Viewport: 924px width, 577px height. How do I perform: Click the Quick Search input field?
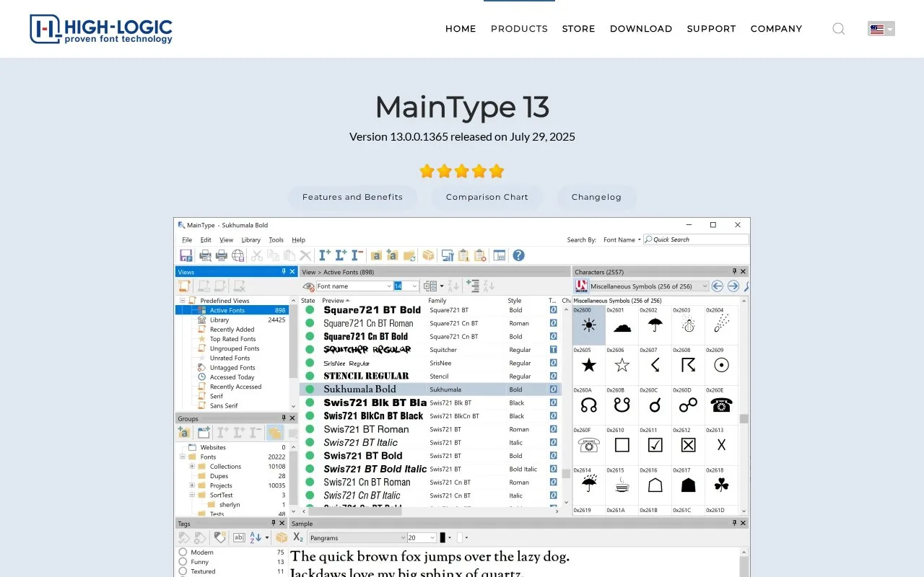(696, 239)
